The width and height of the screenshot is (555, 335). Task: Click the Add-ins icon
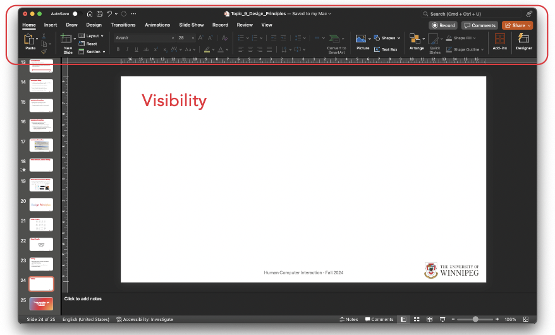pos(499,40)
